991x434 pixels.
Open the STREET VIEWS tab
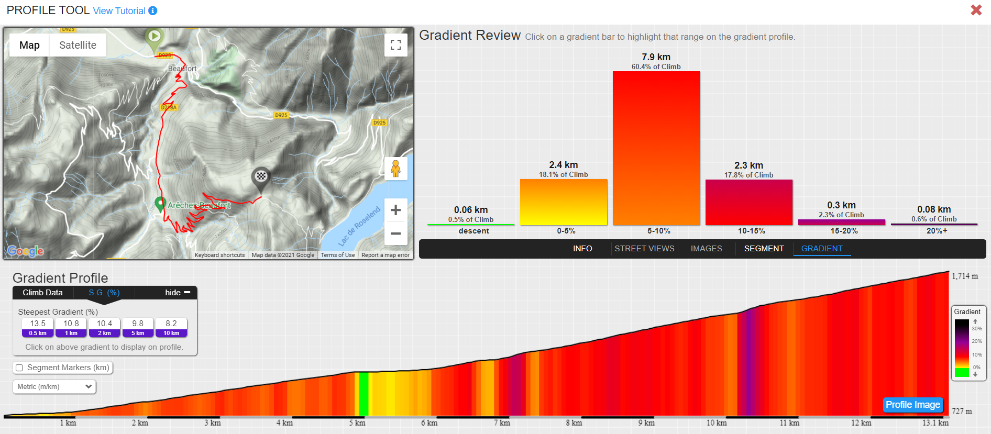pyautogui.click(x=644, y=249)
